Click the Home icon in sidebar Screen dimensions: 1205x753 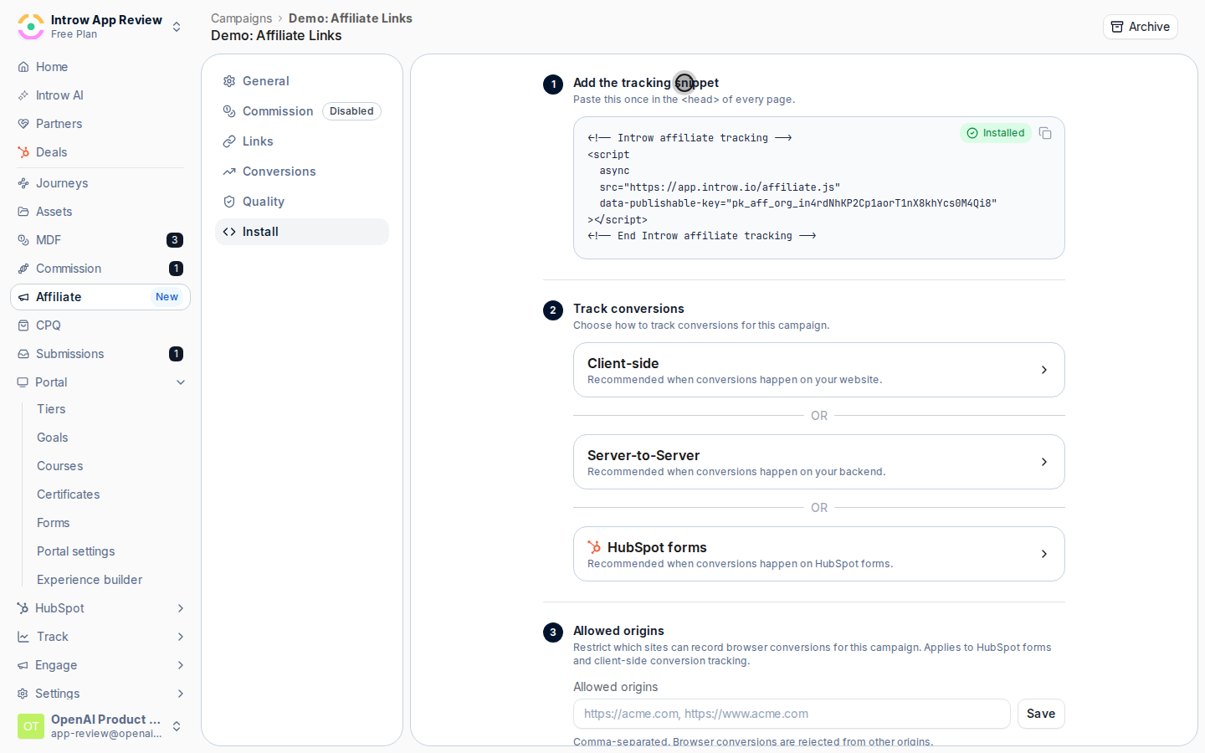(23, 67)
